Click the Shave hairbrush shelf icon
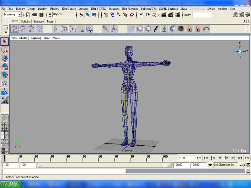 click(106, 29)
